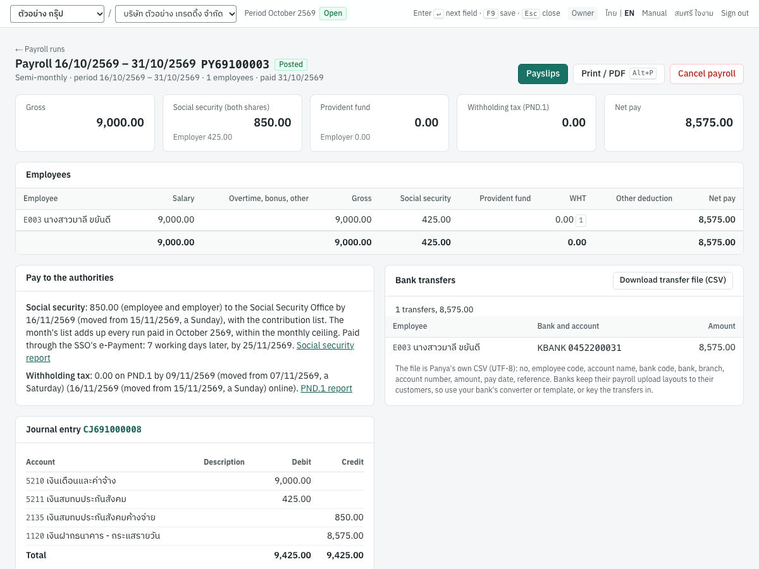Click account 1120 เงินฝากธนาคาร - กระแสรายวัน row
The height and width of the screenshot is (569, 759).
click(x=195, y=536)
